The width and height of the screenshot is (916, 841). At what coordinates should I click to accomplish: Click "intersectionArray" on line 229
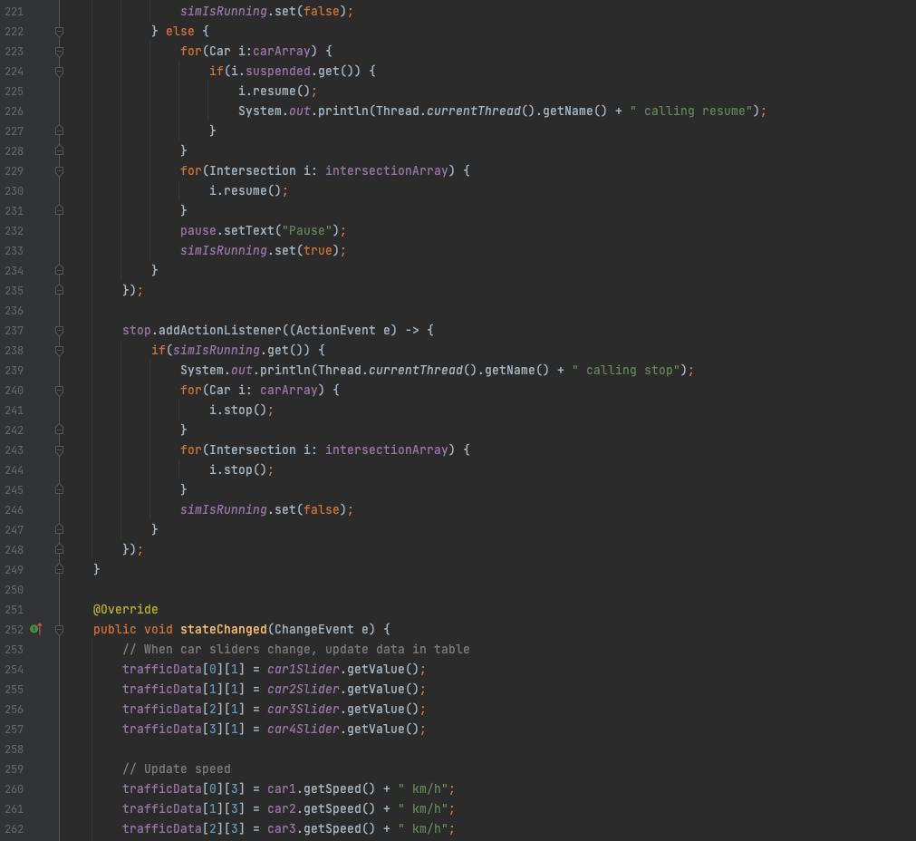(x=387, y=171)
